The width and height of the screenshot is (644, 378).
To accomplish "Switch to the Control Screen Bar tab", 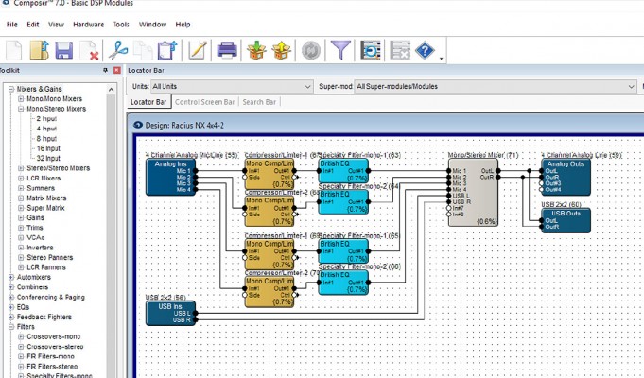I will [x=204, y=102].
